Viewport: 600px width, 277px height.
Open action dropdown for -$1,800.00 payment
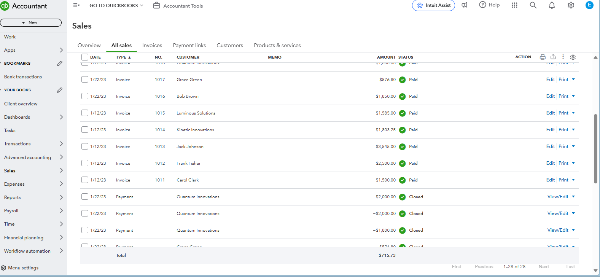[x=573, y=230]
